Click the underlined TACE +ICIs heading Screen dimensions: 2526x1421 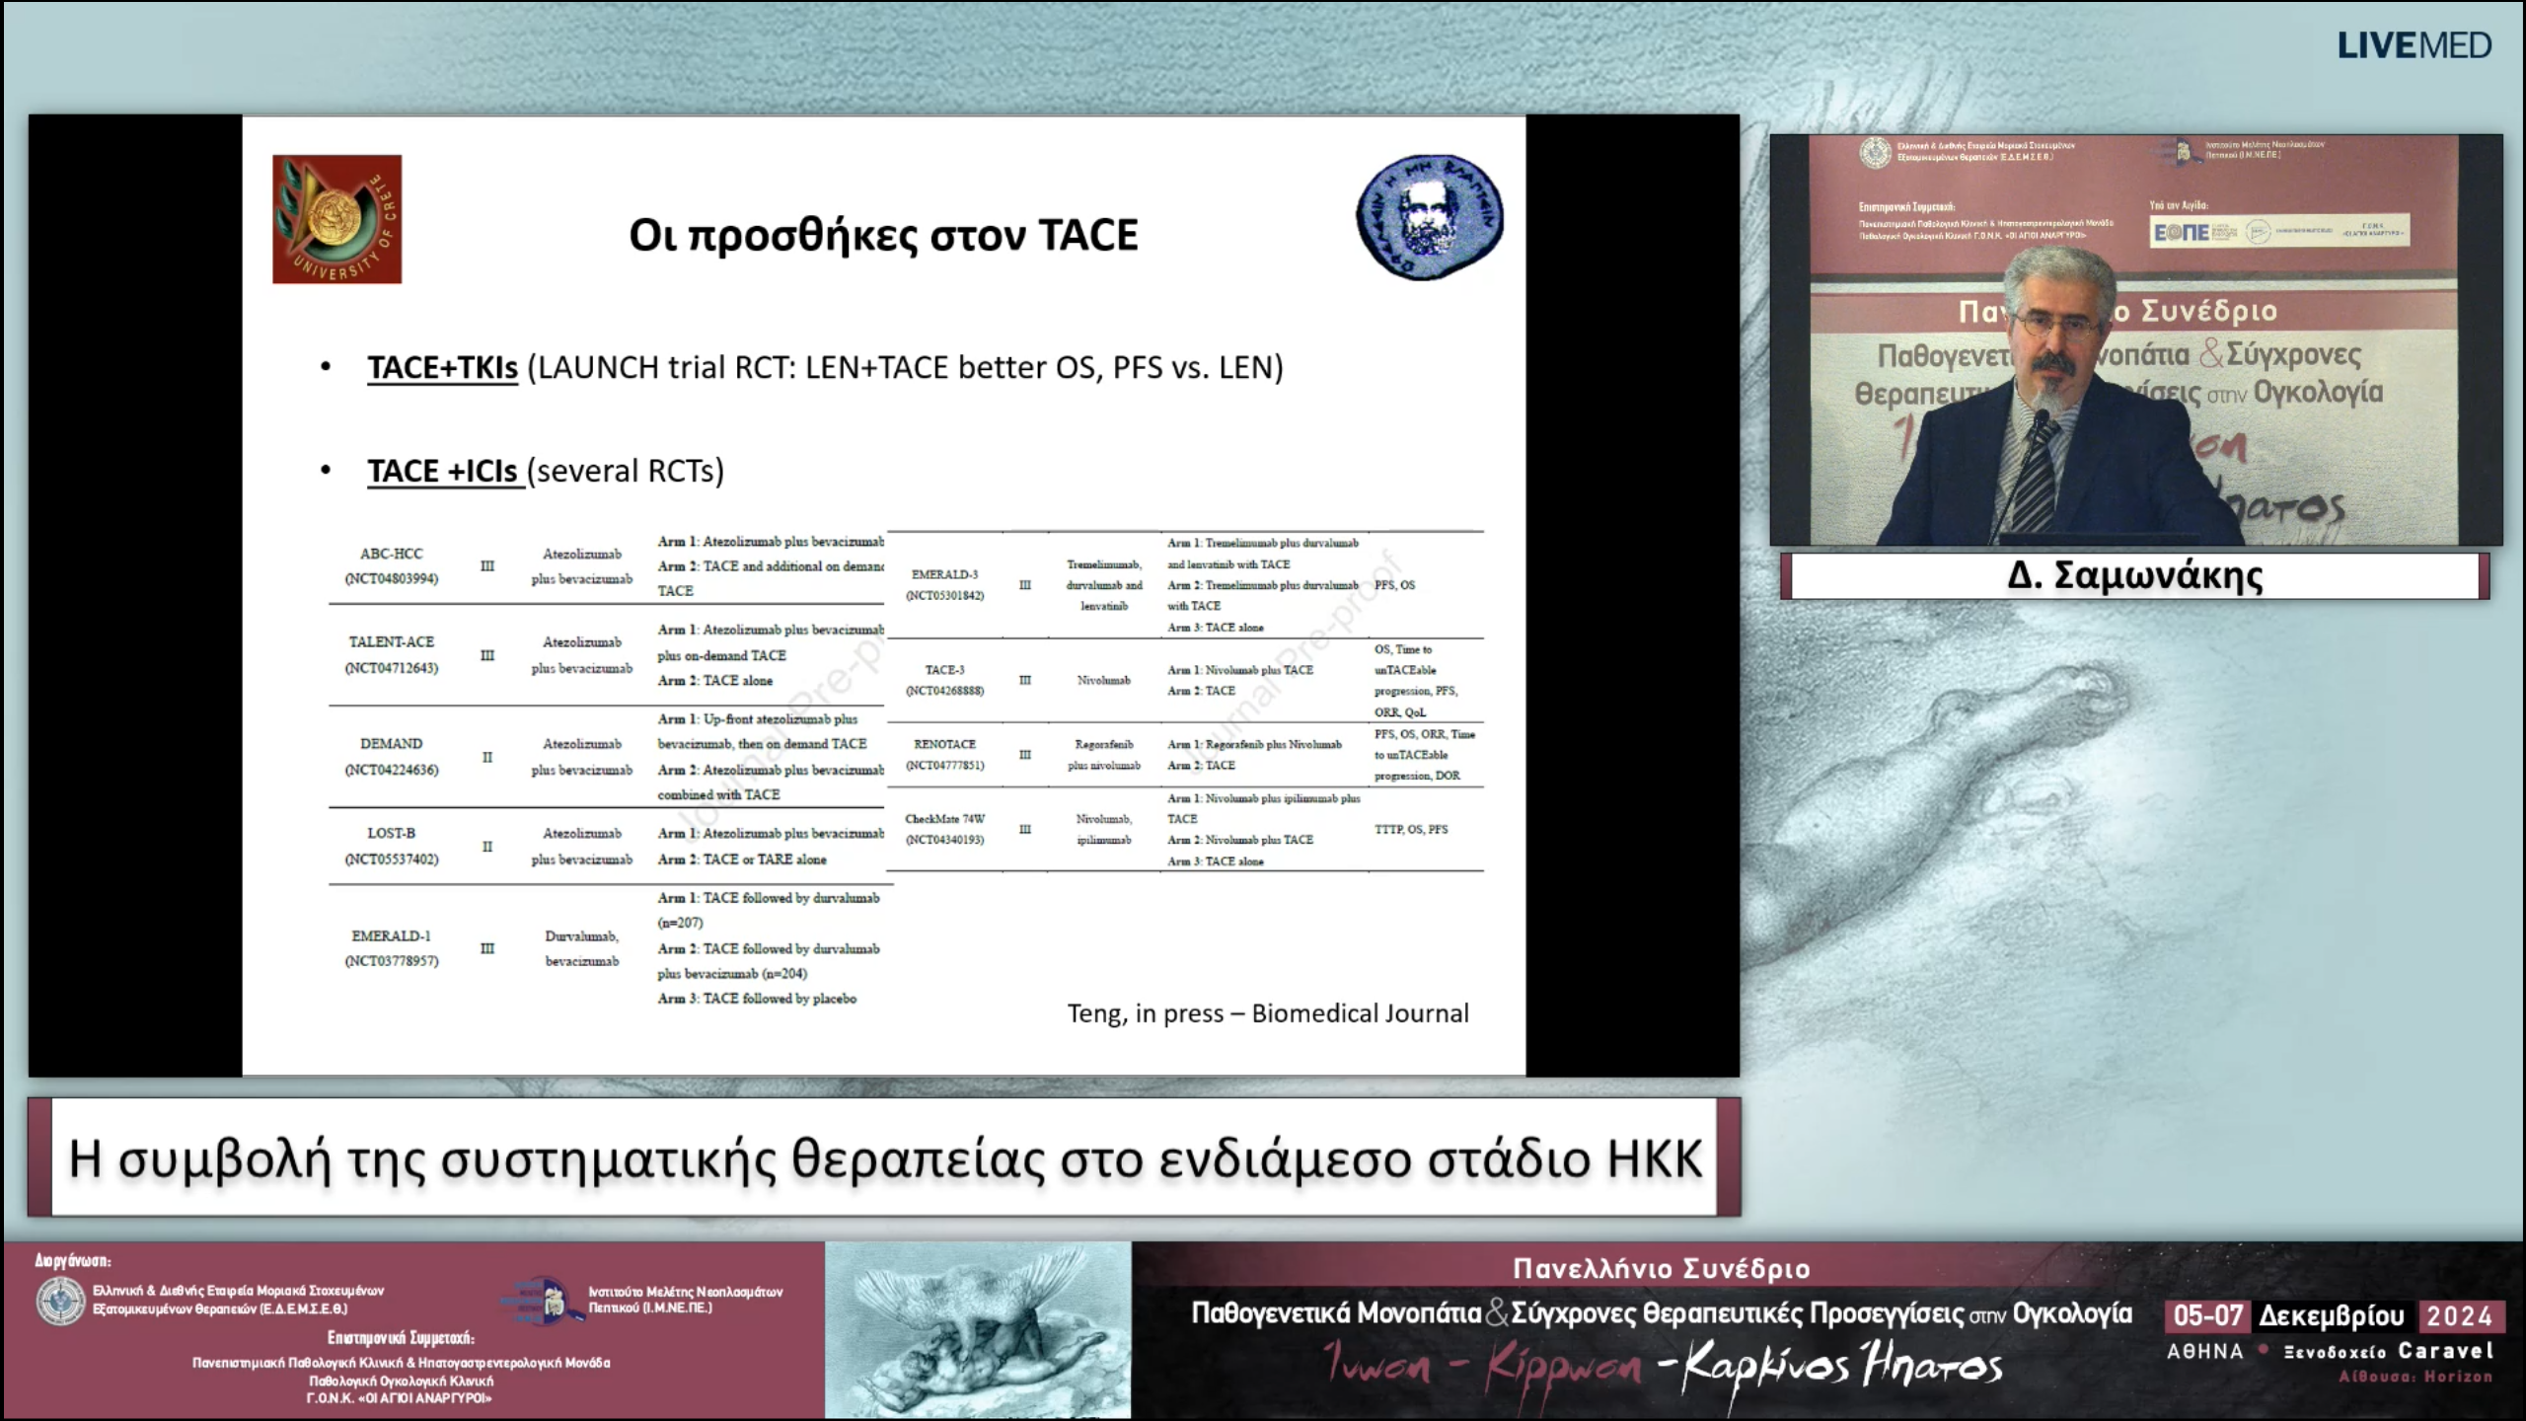444,471
